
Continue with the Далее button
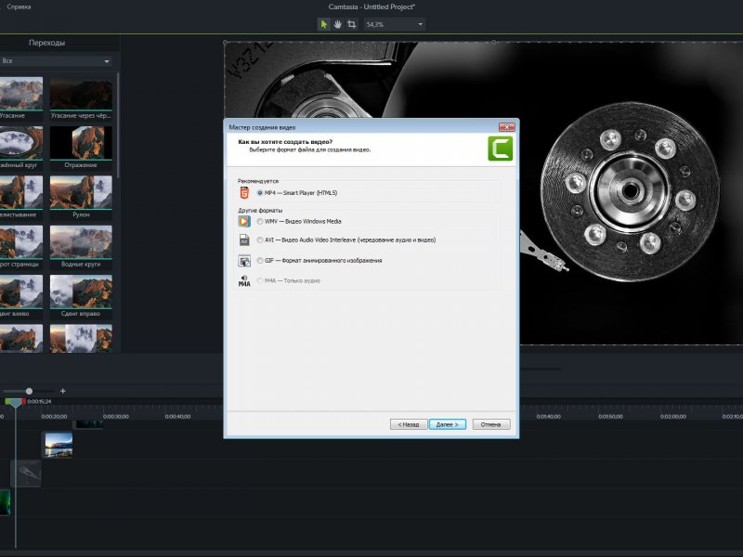(x=448, y=424)
